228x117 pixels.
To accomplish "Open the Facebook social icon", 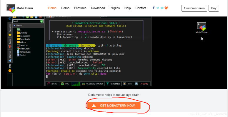I will coord(154,8).
